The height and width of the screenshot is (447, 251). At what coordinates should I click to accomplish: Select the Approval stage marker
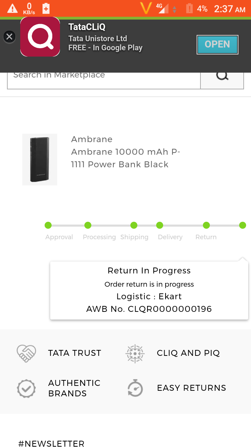point(48,225)
